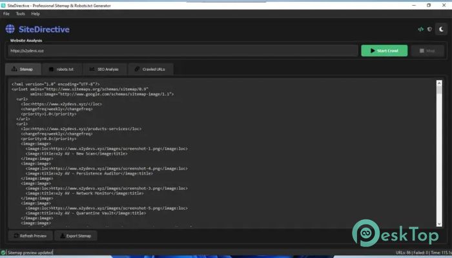Click the screenshot-1.png image loc line

pos(107,148)
